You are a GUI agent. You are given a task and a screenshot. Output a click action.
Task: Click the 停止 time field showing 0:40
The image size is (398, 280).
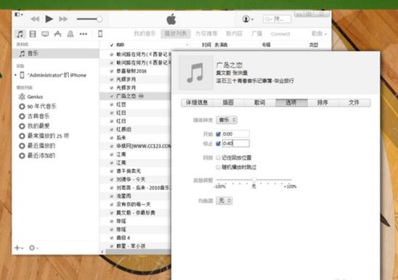[235, 144]
